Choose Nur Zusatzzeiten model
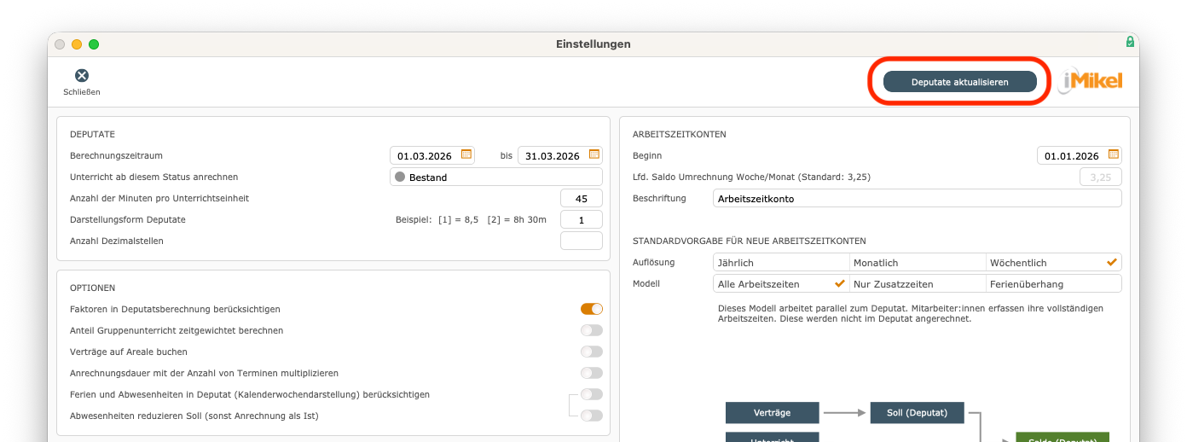Screen dimensions: 1187x442 pos(918,283)
